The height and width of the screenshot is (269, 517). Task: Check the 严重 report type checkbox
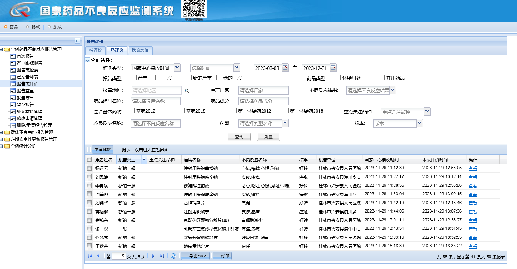click(x=133, y=78)
